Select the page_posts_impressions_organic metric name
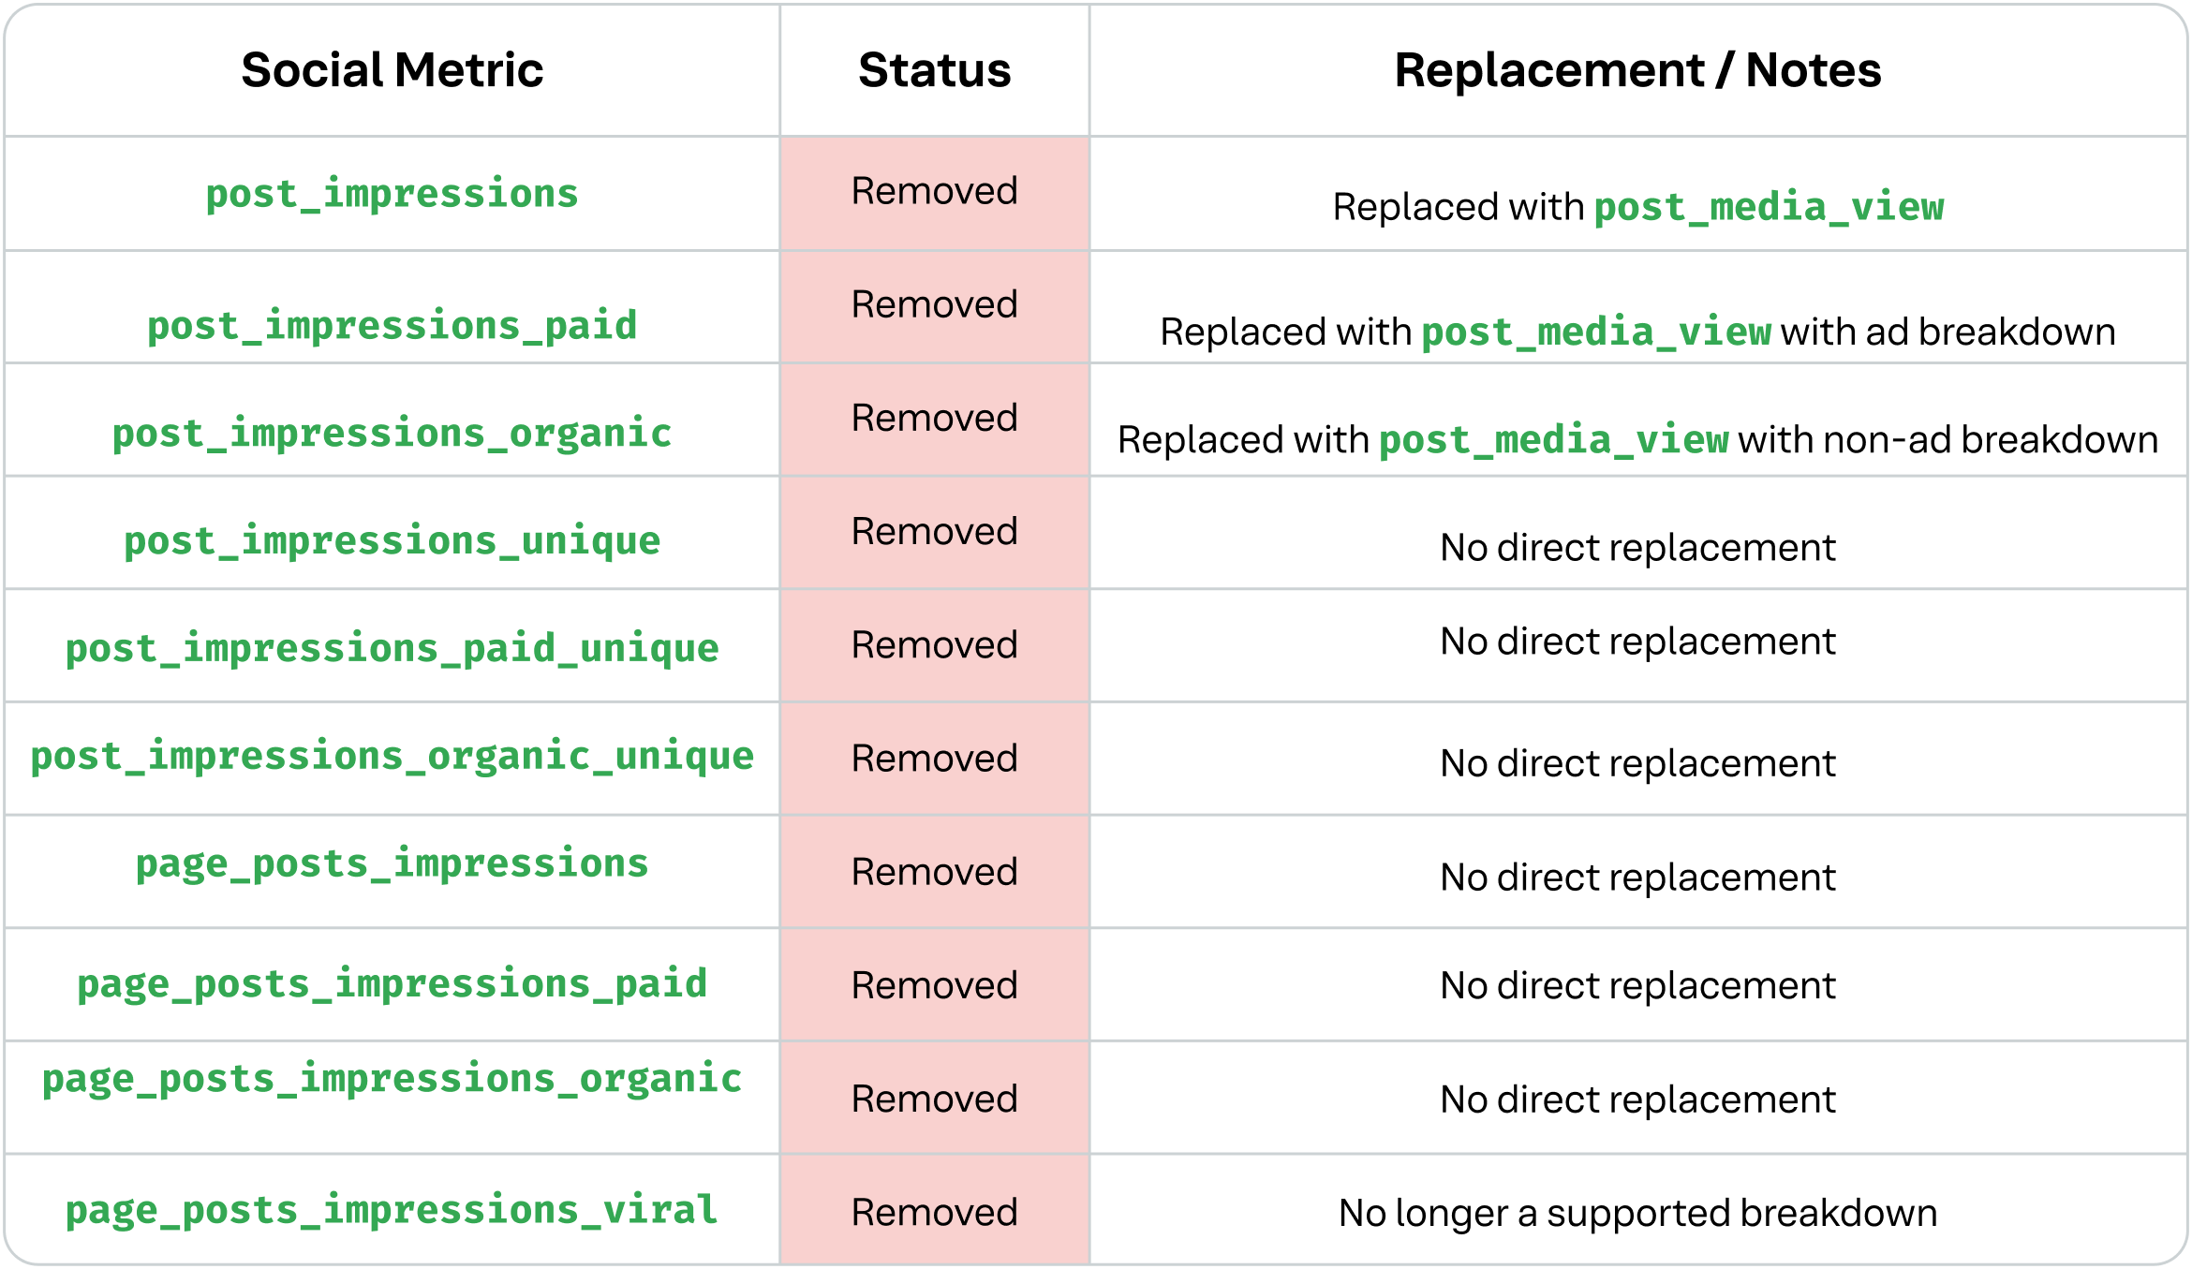 [x=392, y=1079]
